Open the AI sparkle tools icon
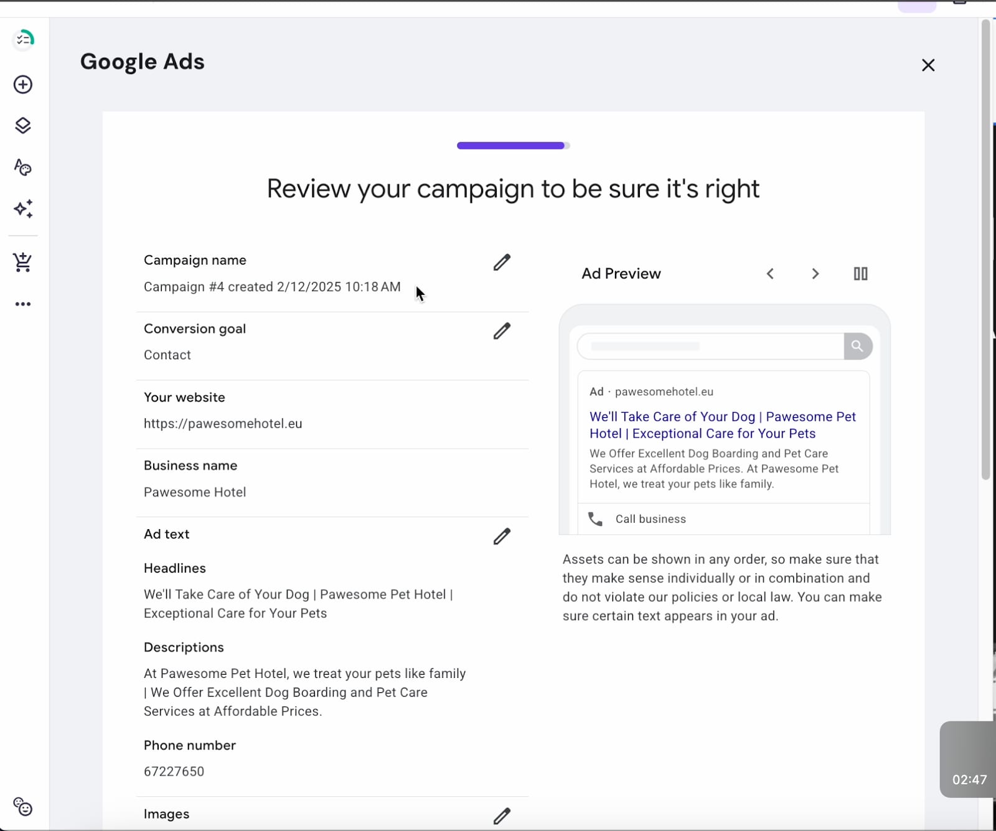The height and width of the screenshot is (831, 996). [23, 209]
